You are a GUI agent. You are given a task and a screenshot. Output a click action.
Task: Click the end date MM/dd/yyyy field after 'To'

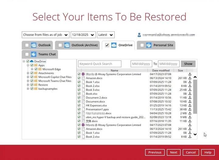169,64
